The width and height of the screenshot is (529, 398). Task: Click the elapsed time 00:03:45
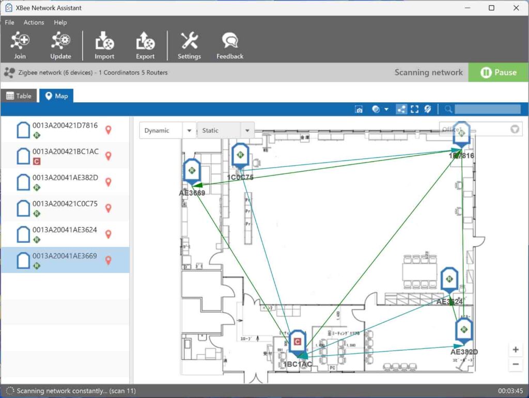click(x=510, y=391)
